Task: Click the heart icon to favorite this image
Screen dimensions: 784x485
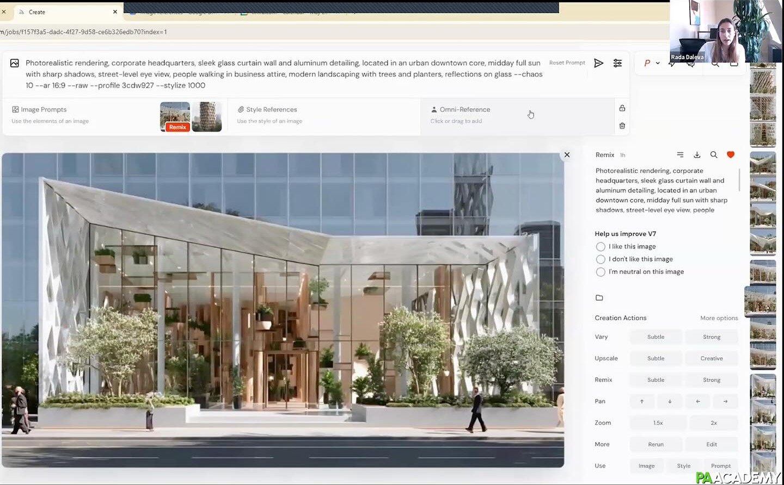Action: (x=731, y=154)
